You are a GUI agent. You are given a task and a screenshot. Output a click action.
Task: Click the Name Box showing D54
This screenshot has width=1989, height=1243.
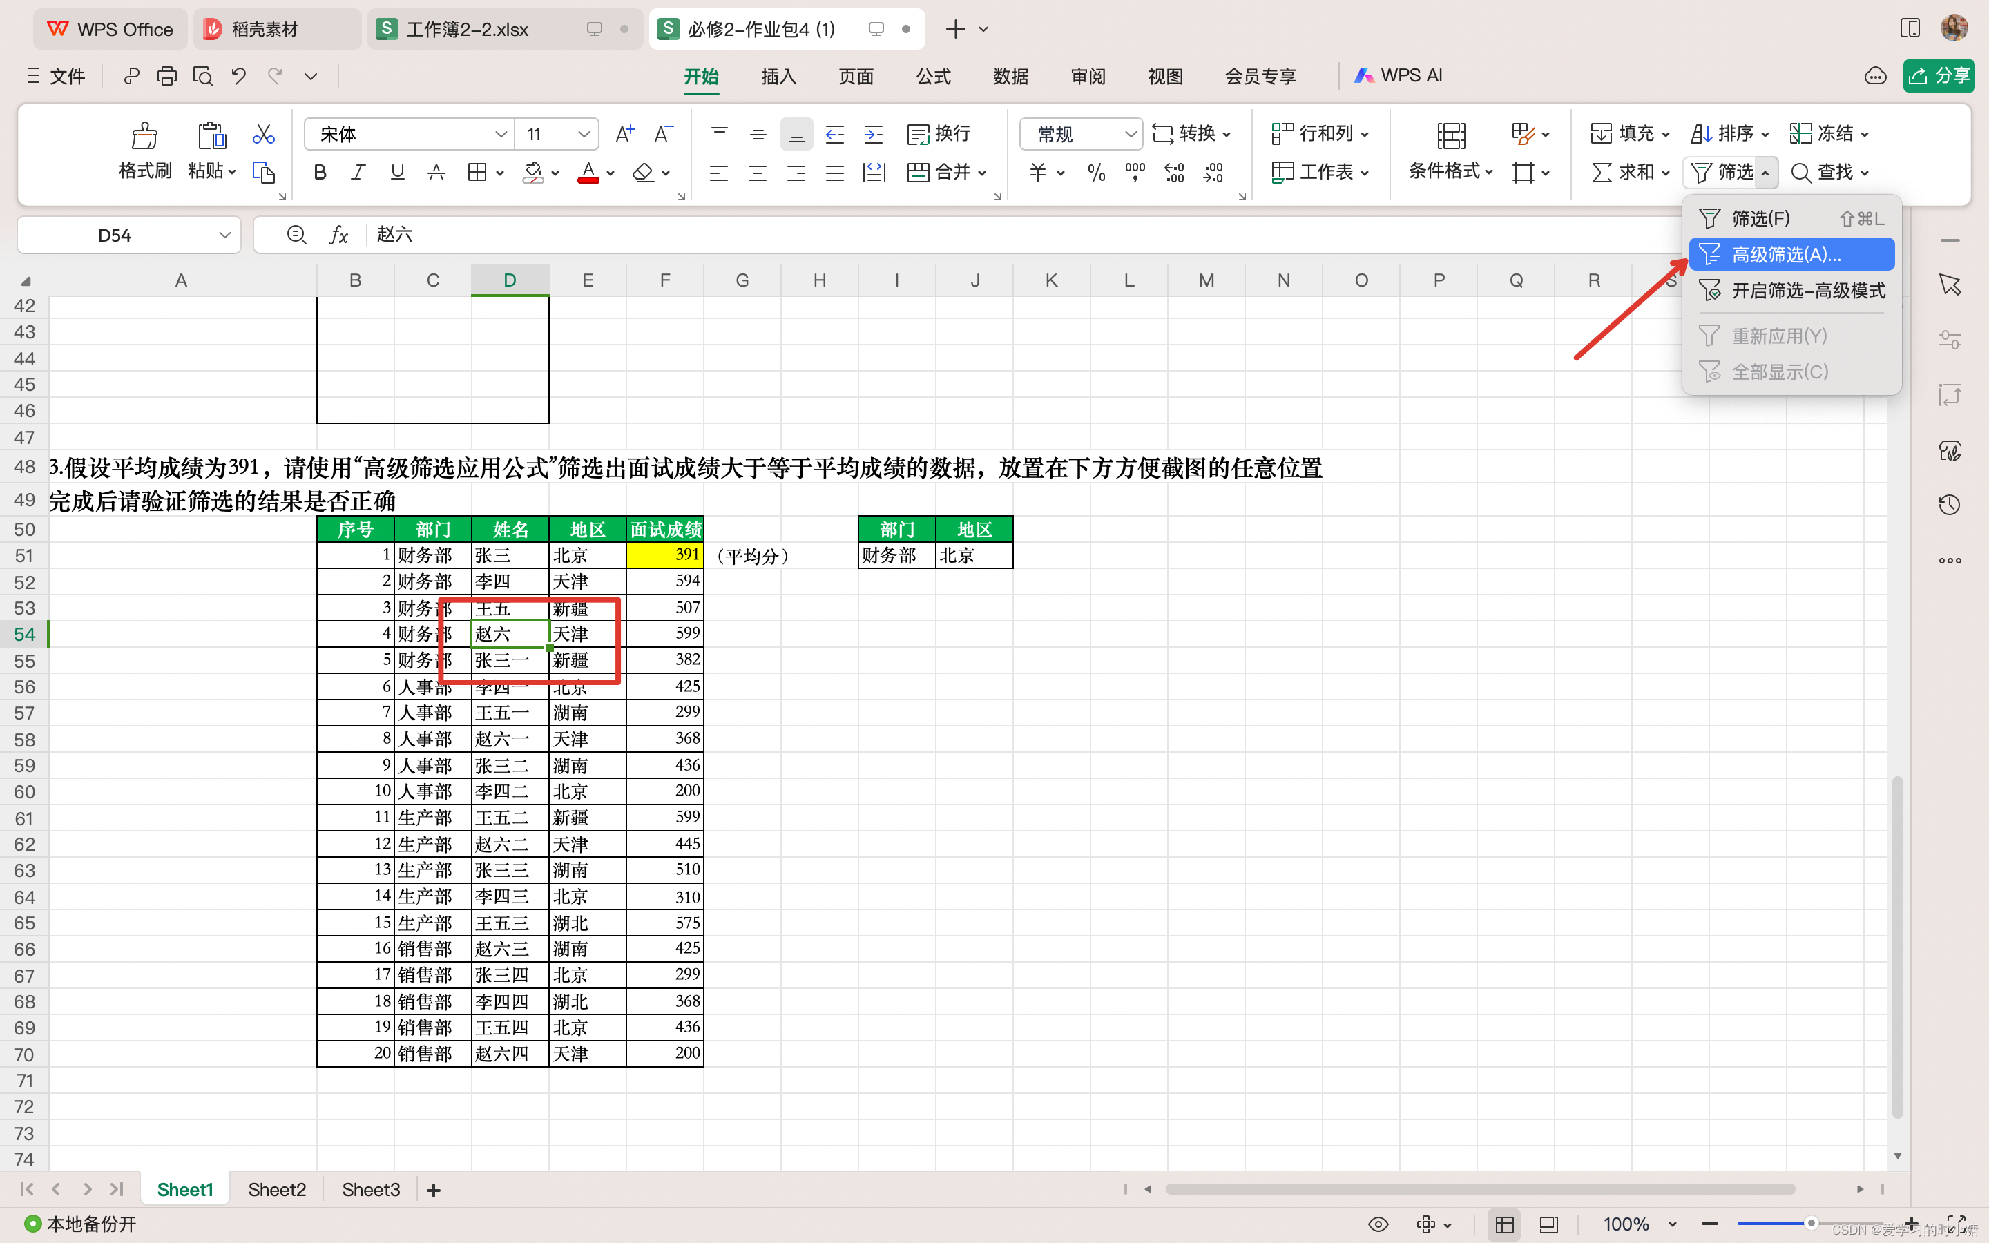pos(115,236)
